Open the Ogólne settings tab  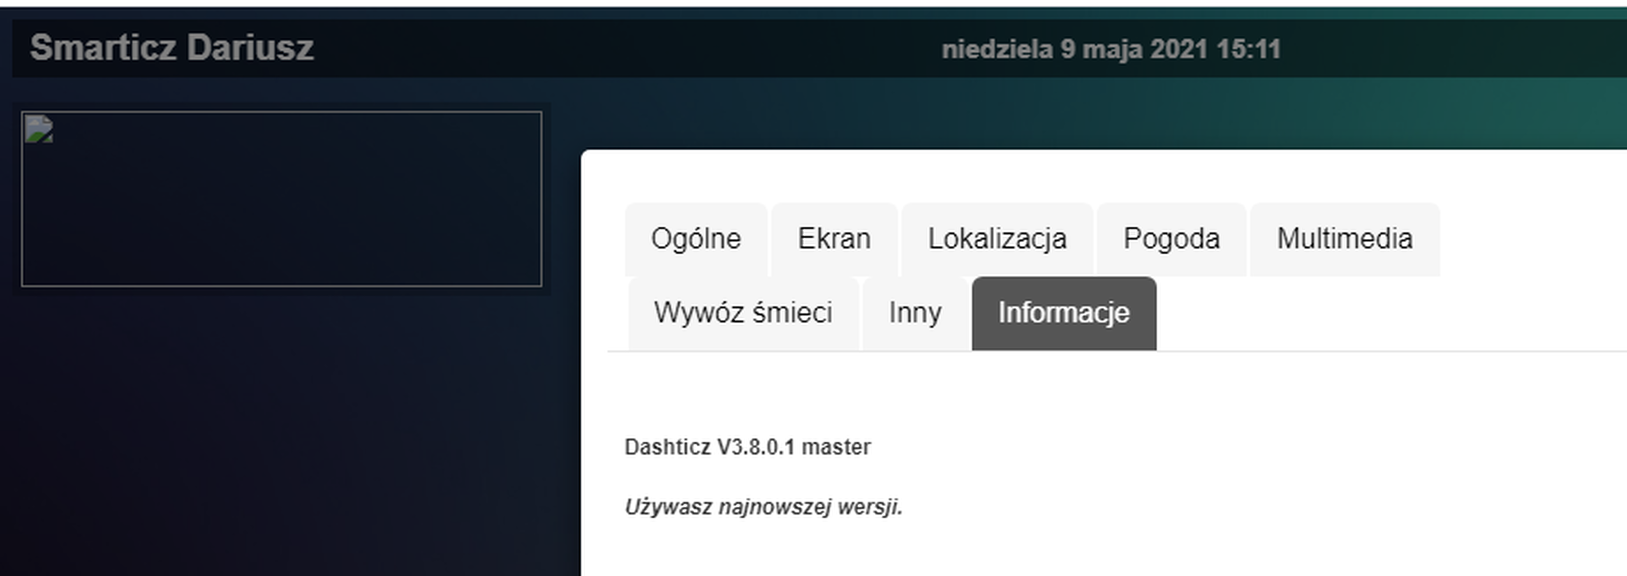tap(696, 239)
